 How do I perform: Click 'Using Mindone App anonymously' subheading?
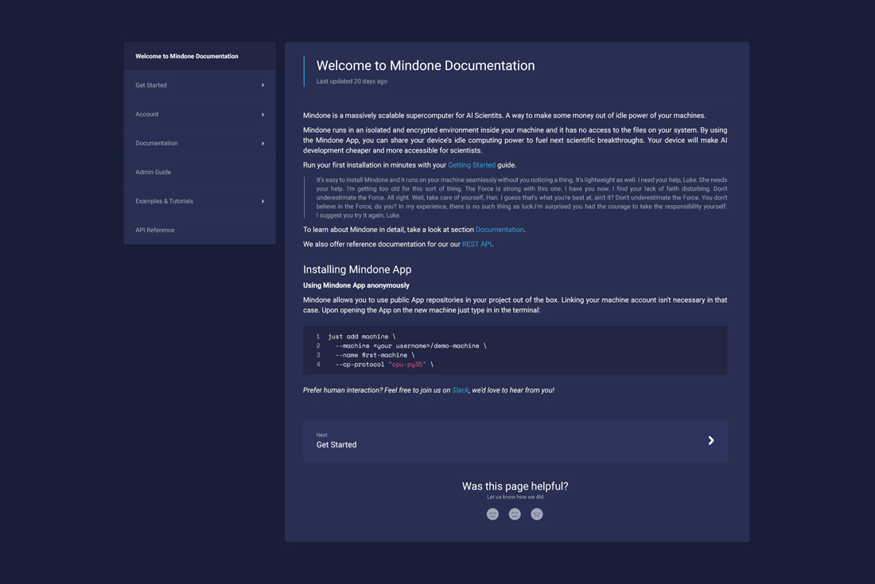click(356, 285)
